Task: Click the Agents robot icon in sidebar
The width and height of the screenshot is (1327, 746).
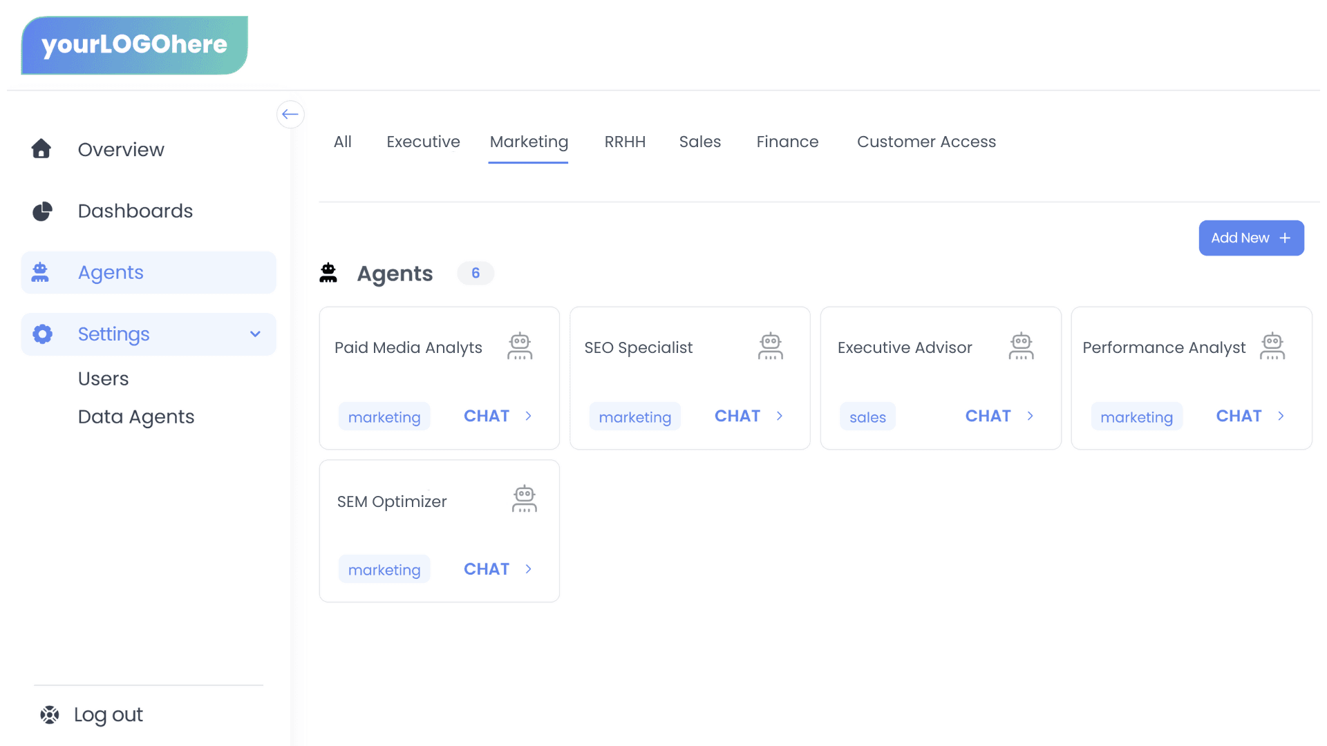Action: (x=40, y=272)
